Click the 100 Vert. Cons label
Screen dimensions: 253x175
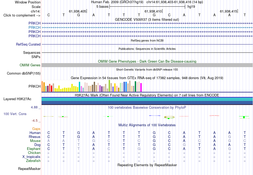coord(15,114)
